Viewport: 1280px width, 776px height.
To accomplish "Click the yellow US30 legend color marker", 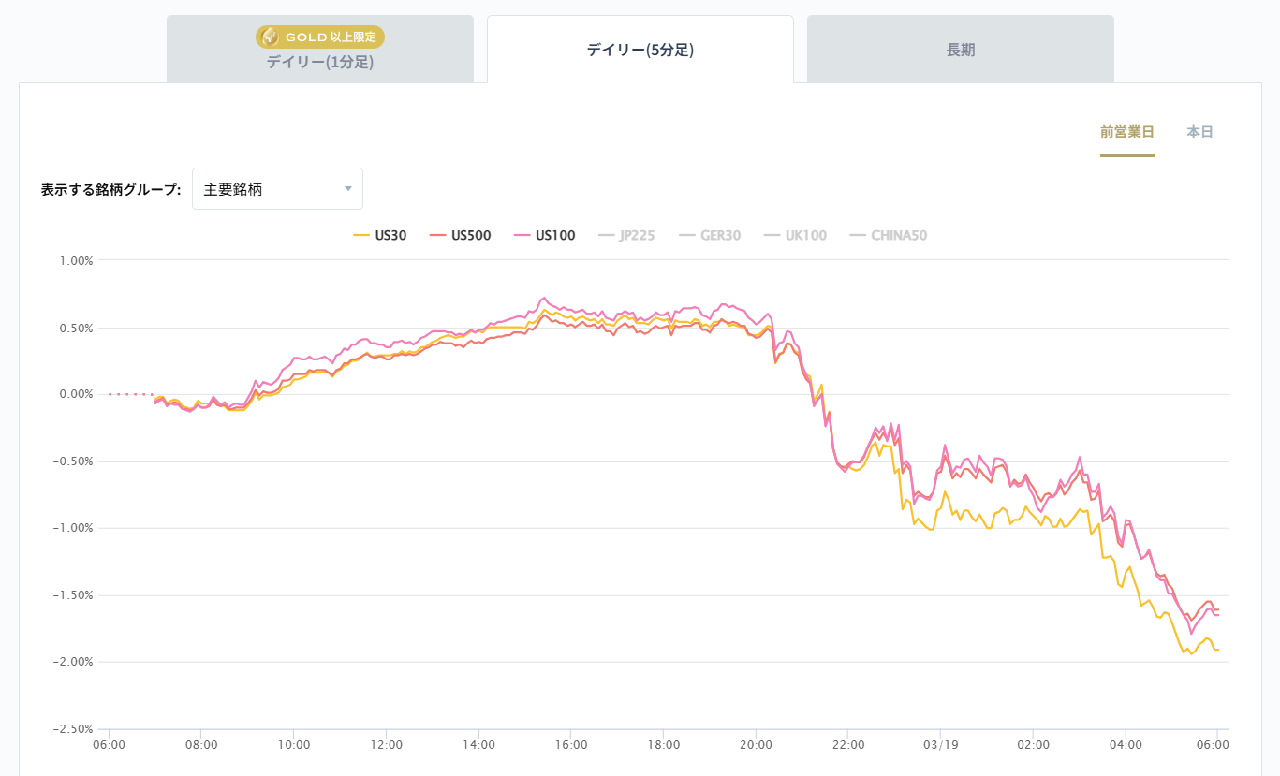I will 361,236.
